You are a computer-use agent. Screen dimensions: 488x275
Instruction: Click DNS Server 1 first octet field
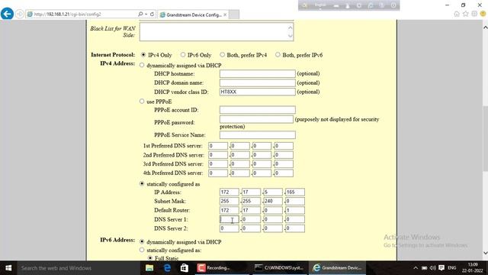pos(229,219)
